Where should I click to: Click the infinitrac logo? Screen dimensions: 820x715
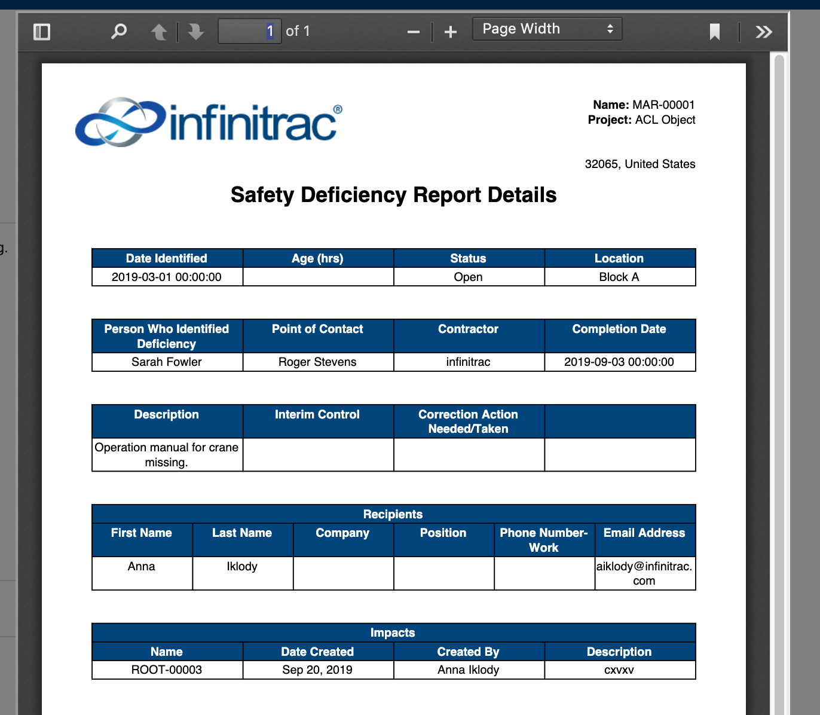coord(209,122)
